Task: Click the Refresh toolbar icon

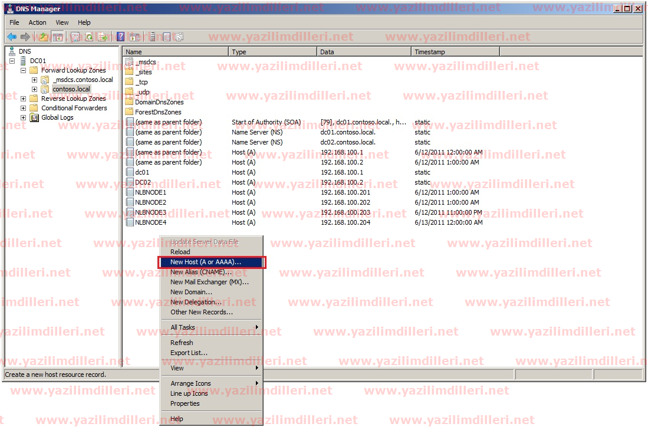Action: pyautogui.click(x=89, y=37)
